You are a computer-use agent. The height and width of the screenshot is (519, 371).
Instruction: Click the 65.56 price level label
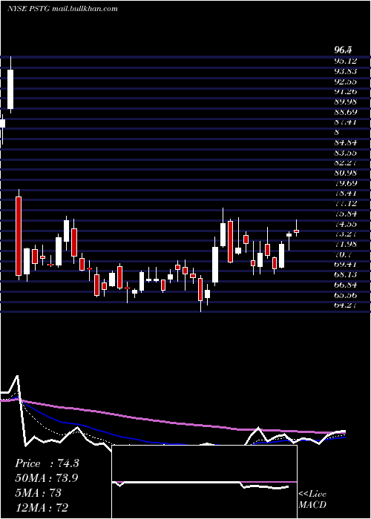click(345, 295)
